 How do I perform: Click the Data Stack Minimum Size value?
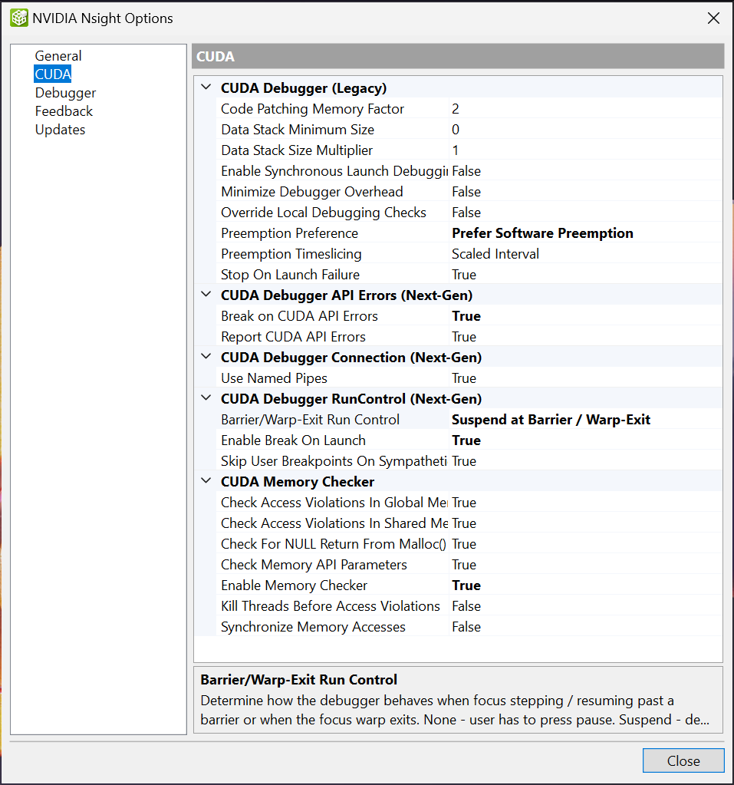pos(584,130)
